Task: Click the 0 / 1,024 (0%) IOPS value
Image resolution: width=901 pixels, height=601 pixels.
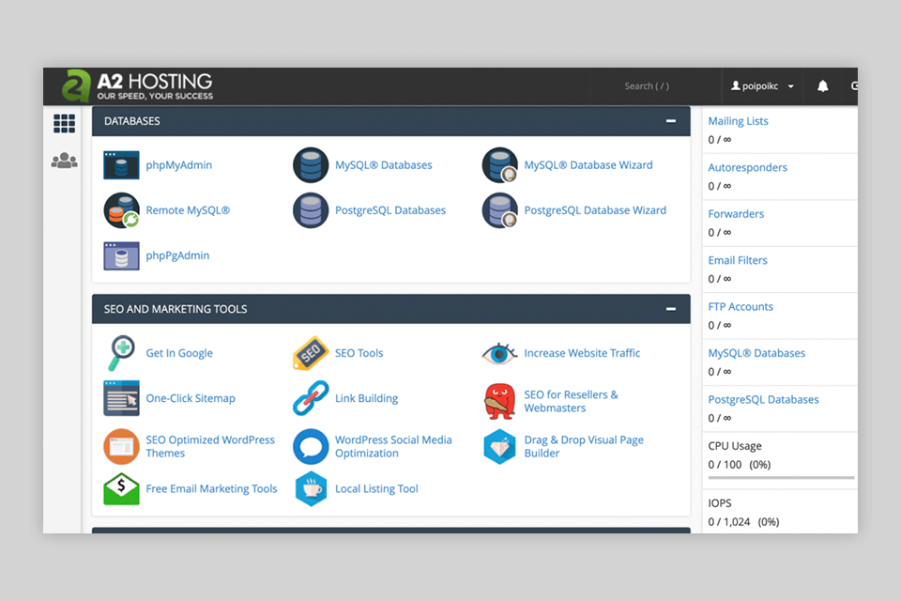Action: [x=743, y=522]
